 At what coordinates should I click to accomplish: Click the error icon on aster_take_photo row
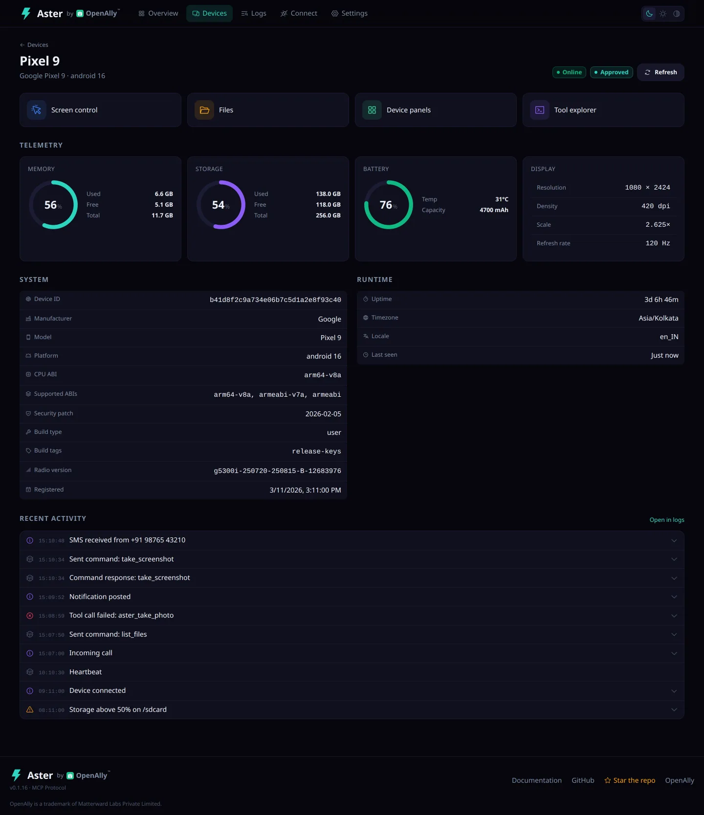coord(30,616)
